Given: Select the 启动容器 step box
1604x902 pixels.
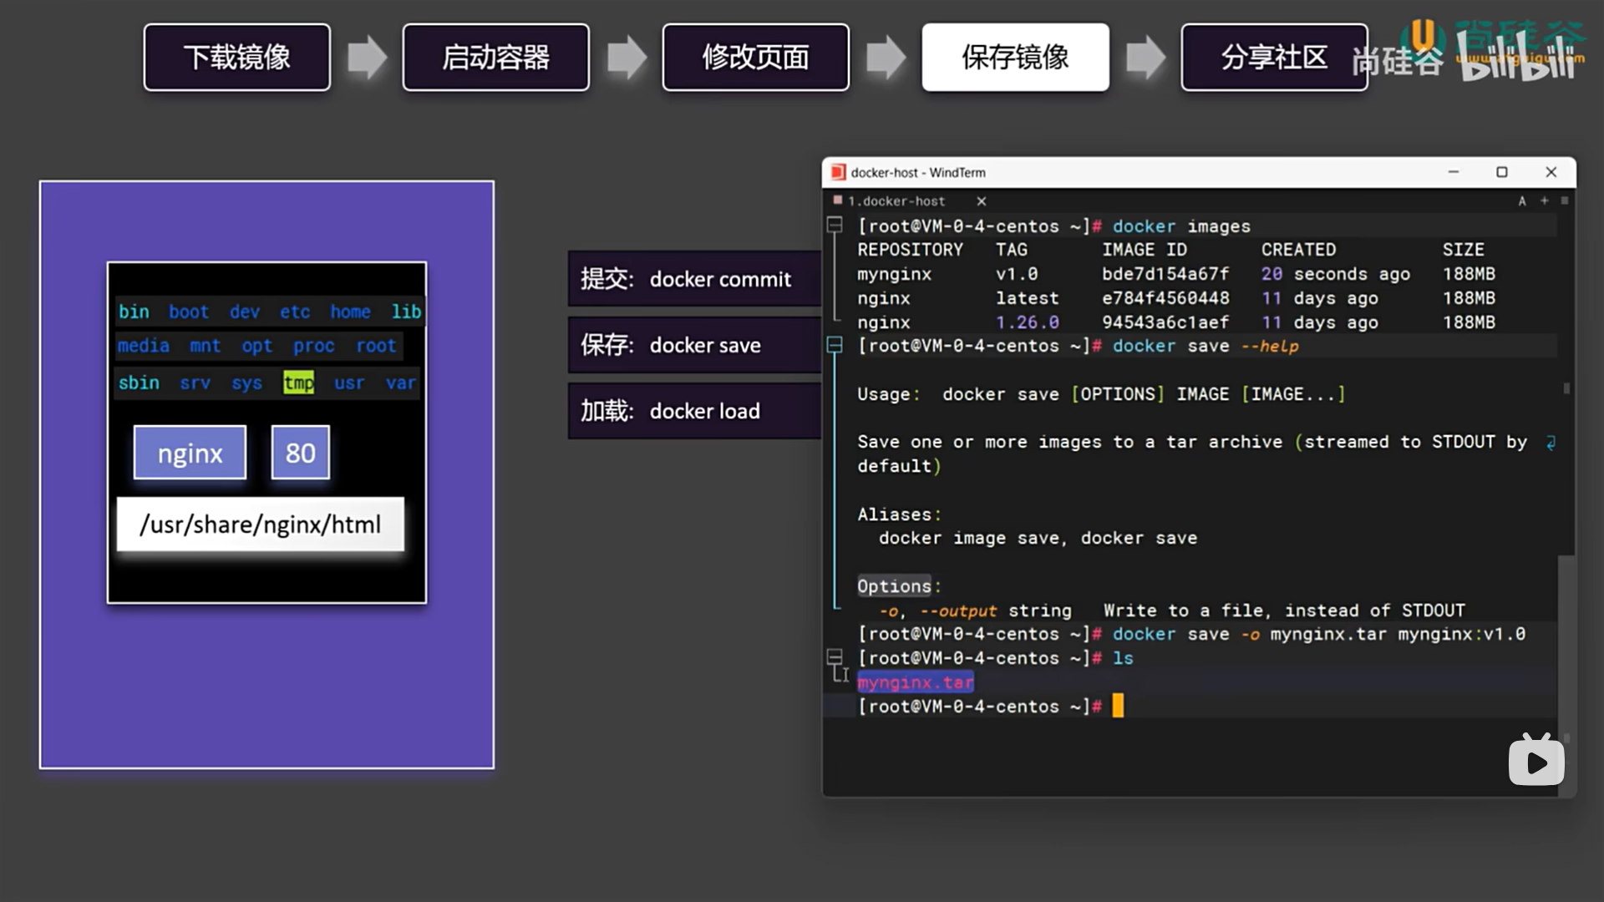Looking at the screenshot, I should (496, 57).
